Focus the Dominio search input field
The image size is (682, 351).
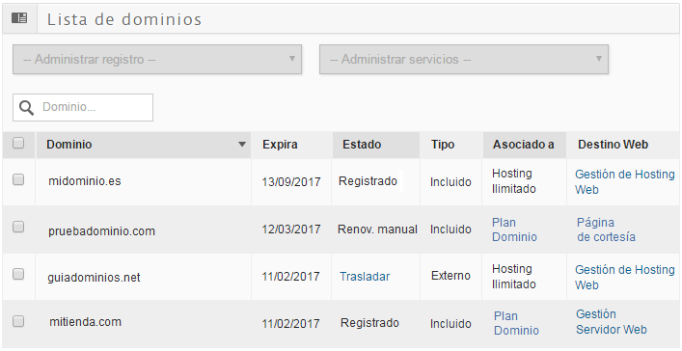click(83, 107)
